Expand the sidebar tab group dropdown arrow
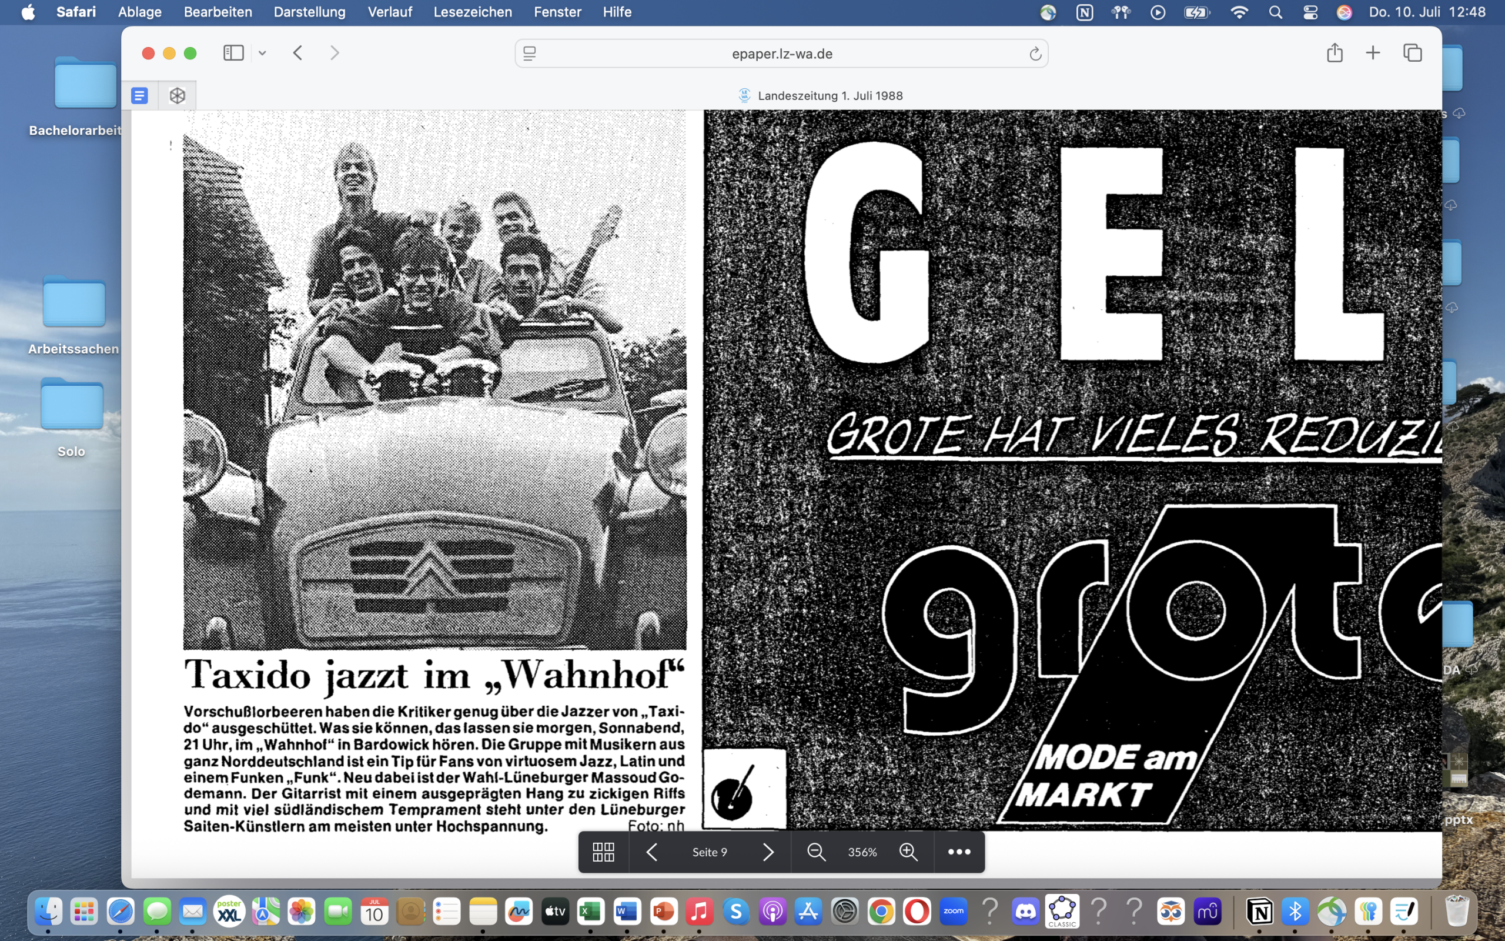 click(x=262, y=54)
